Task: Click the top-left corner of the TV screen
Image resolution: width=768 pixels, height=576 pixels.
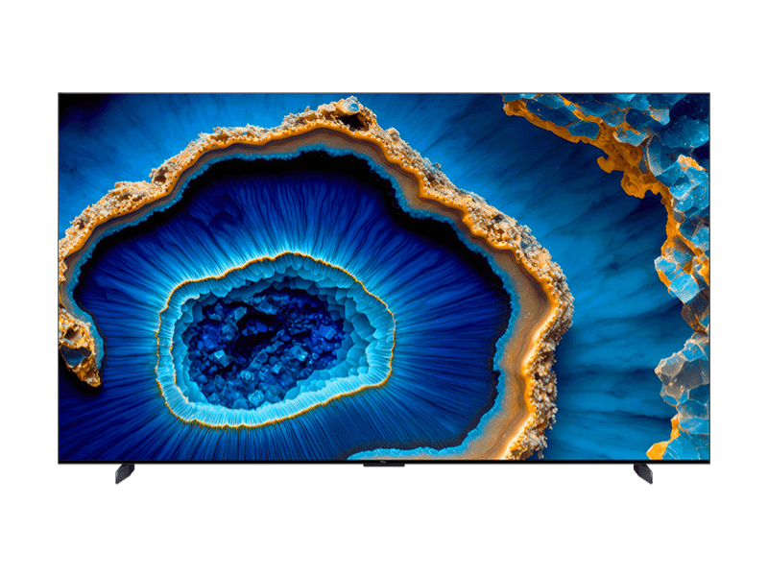Action: (61, 96)
